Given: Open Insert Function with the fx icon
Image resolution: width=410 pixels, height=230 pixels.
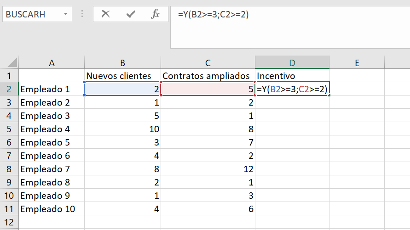Looking at the screenshot, I should coord(156,14).
